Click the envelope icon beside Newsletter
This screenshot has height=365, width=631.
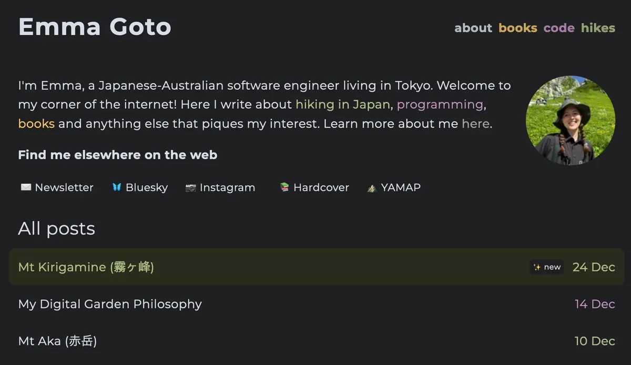26,187
